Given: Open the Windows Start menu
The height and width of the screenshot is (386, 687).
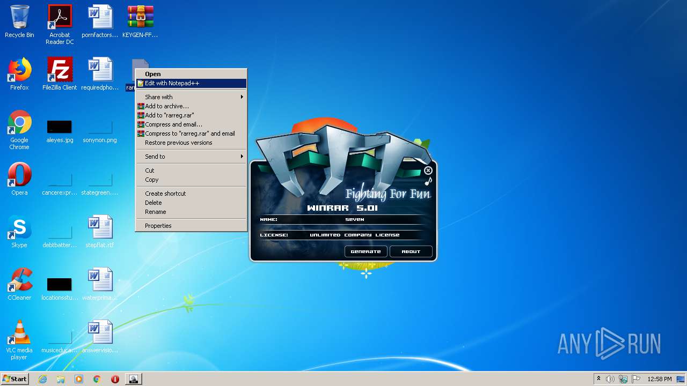Looking at the screenshot, I should coord(15,379).
